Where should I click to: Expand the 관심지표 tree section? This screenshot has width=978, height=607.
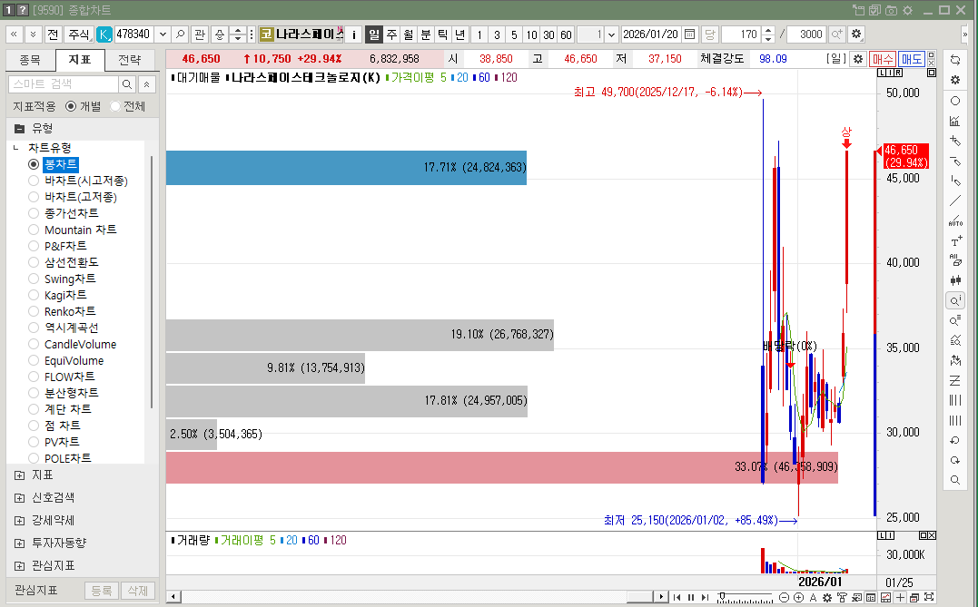19,566
